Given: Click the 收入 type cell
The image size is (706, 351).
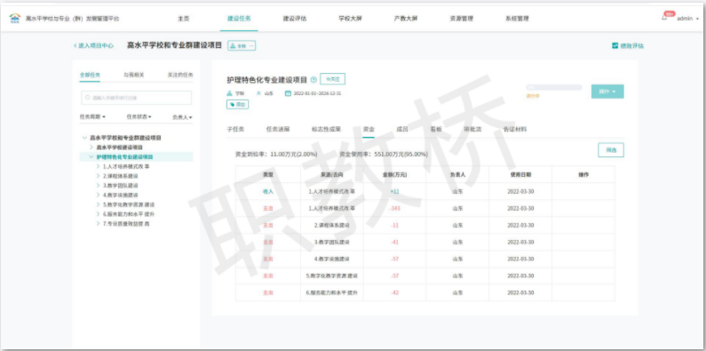Looking at the screenshot, I should tap(268, 192).
